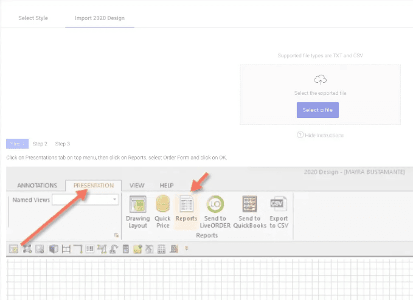Open the Import 2020 Design tab
Image resolution: width=413 pixels, height=300 pixels.
(x=100, y=18)
